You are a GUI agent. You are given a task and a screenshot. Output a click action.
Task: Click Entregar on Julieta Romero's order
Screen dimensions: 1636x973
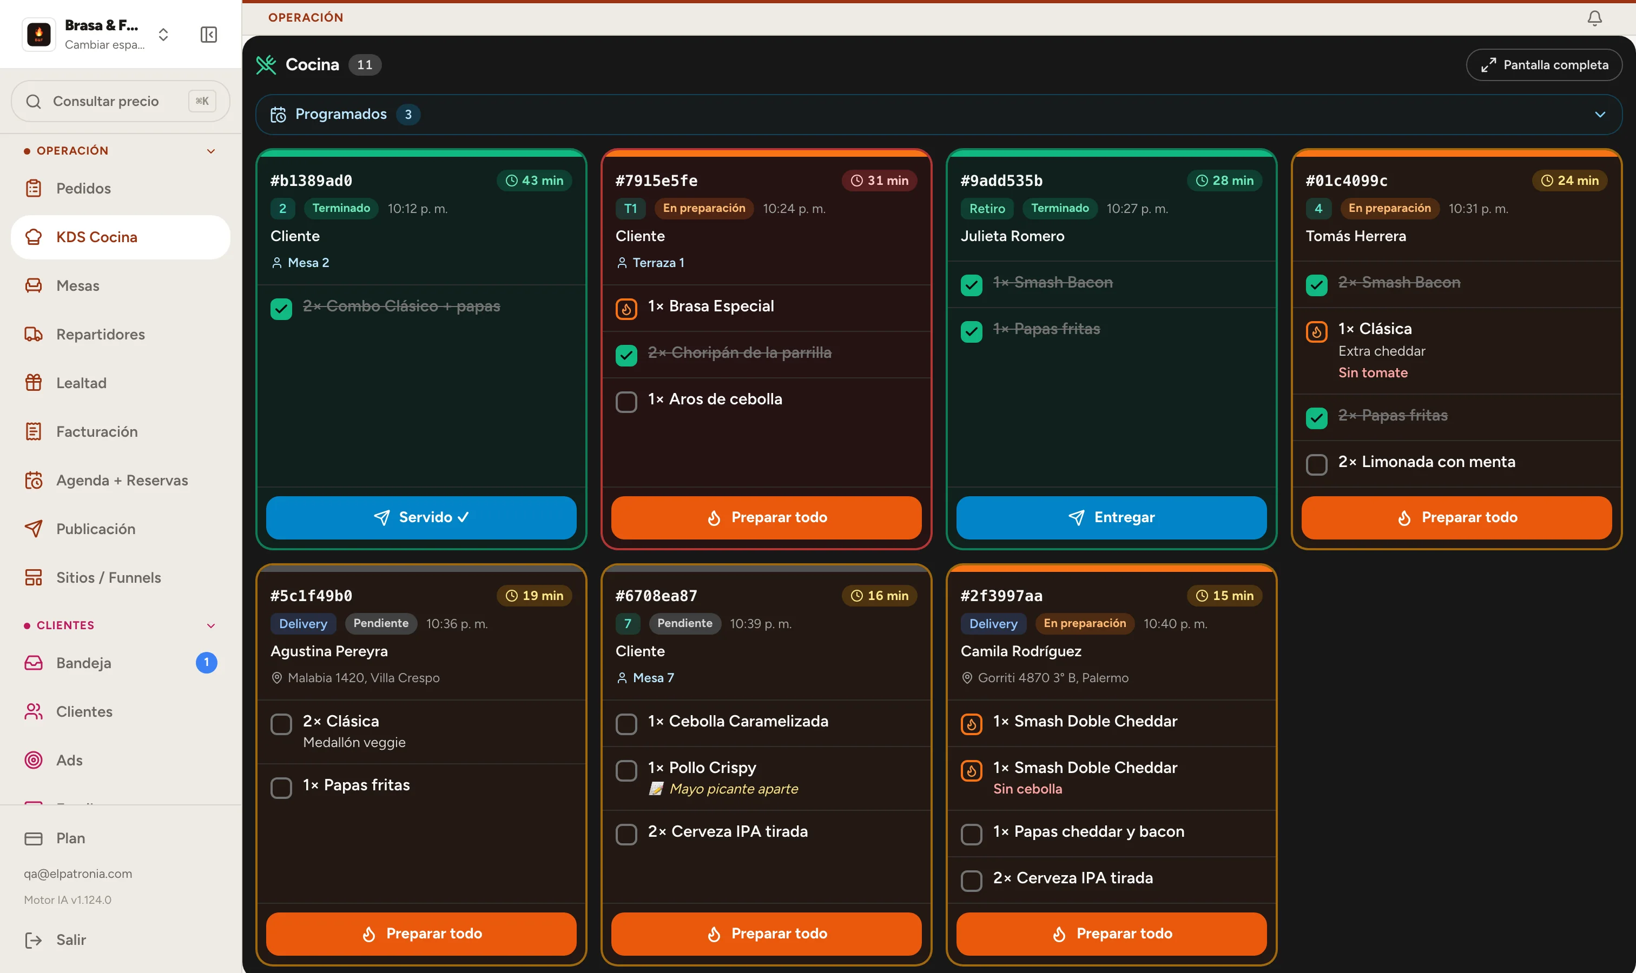click(1111, 518)
